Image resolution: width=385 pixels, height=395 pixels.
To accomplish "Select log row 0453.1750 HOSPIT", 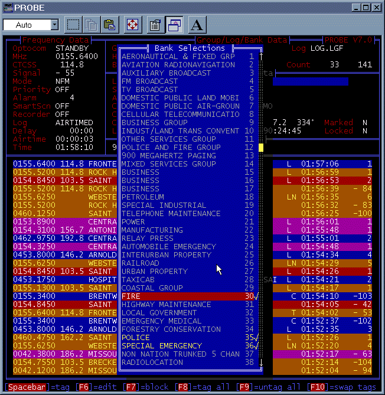I will click(65, 280).
